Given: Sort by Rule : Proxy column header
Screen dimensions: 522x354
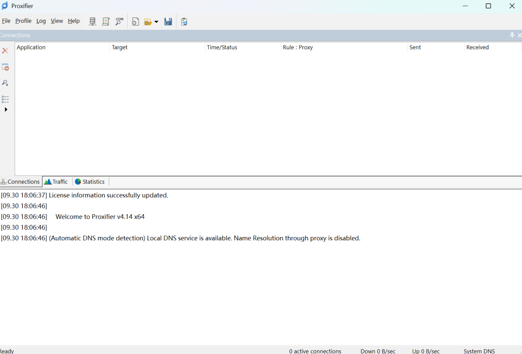Looking at the screenshot, I should 344,47.
